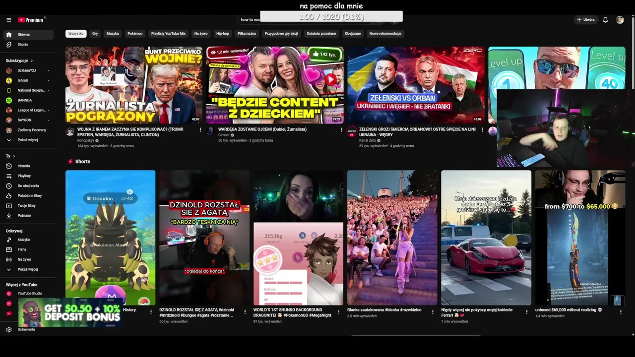Select the Pokémon filter chip
This screenshot has width=635, height=357.
(135, 34)
